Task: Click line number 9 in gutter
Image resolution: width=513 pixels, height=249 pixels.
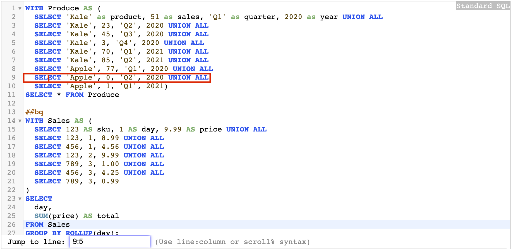Action: click(14, 77)
